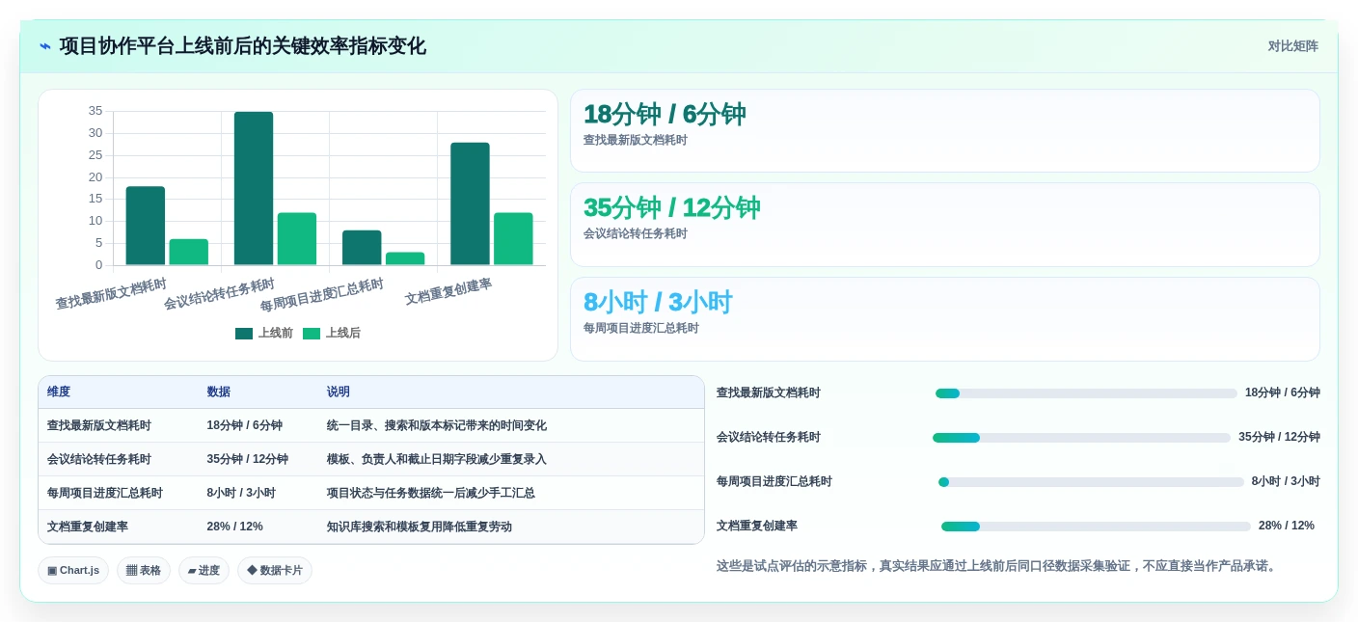Click description 统一目录、搜索和版本标记带来的时间变化
This screenshot has height=622, width=1358.
437,426
